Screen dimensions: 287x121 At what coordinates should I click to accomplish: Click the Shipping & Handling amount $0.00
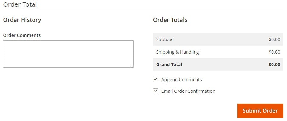pos(274,52)
